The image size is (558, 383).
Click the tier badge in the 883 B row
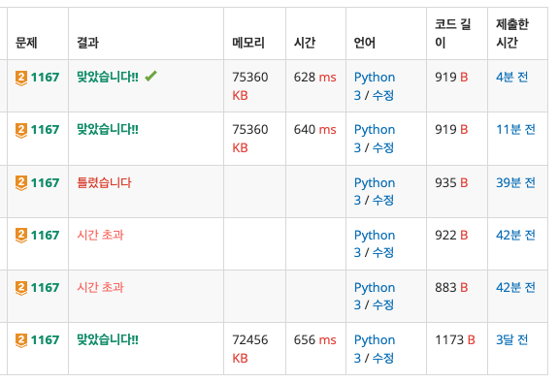(x=21, y=288)
